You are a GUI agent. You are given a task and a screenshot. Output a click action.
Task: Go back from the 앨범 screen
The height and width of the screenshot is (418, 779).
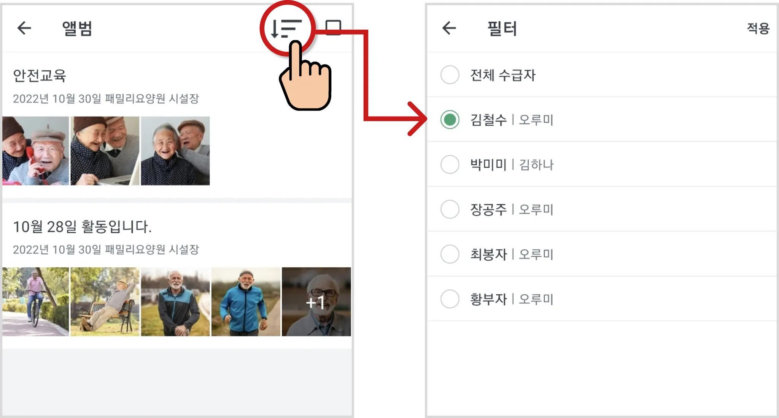pyautogui.click(x=24, y=28)
